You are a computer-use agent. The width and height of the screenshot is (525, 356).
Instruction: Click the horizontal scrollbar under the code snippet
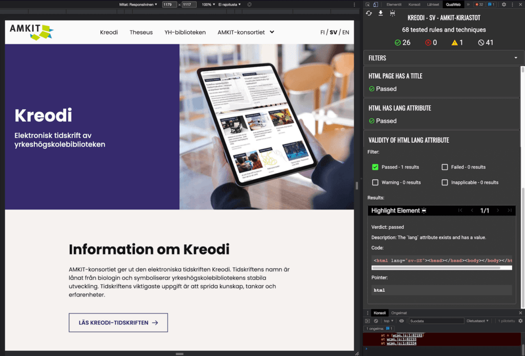(x=436, y=268)
